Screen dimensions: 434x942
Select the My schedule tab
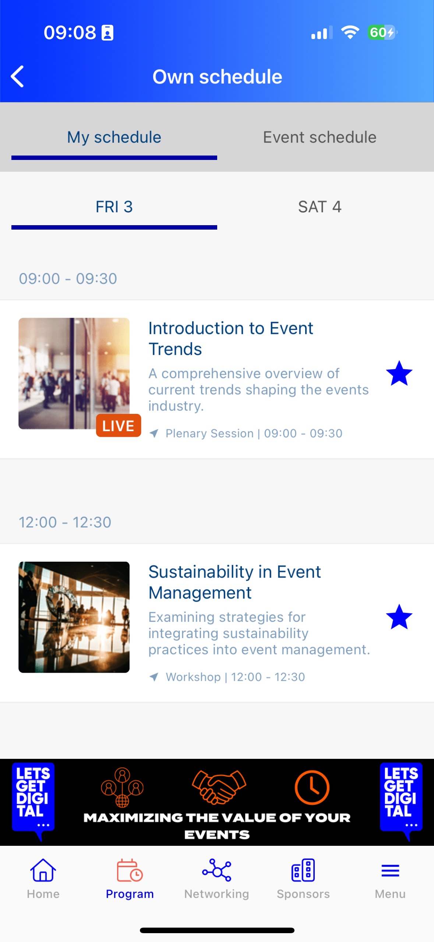pyautogui.click(x=114, y=137)
